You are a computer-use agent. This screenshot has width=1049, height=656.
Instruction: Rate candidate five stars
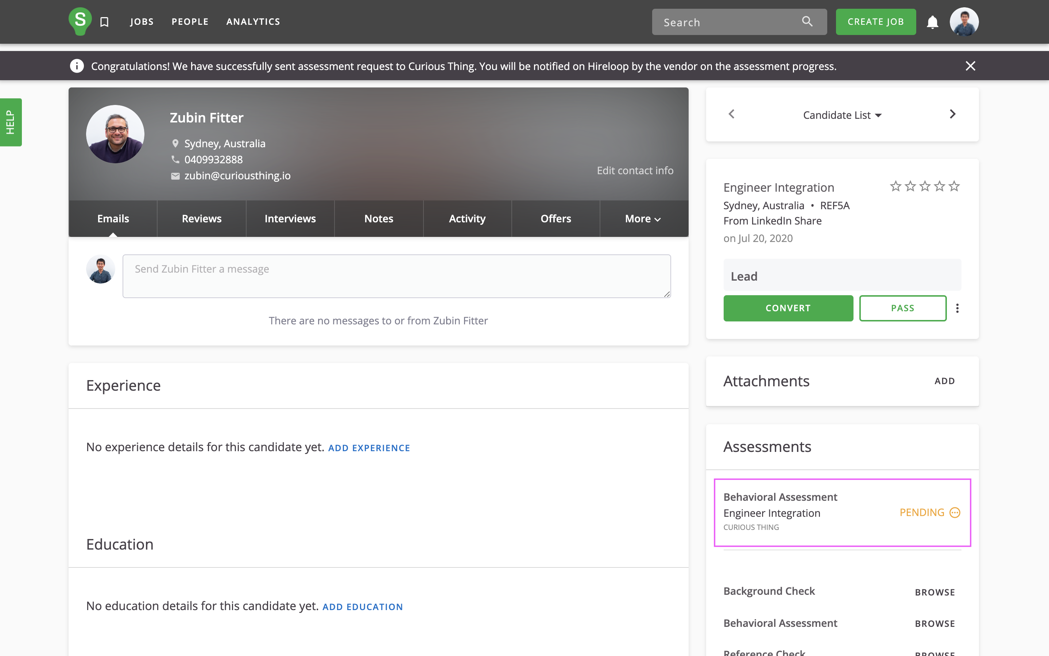(x=954, y=187)
